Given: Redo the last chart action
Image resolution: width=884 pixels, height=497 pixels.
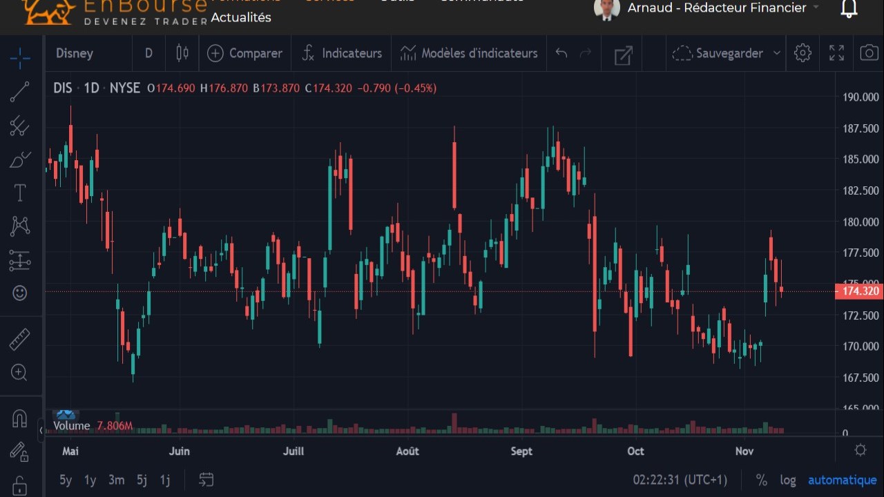Looking at the screenshot, I should tap(586, 53).
